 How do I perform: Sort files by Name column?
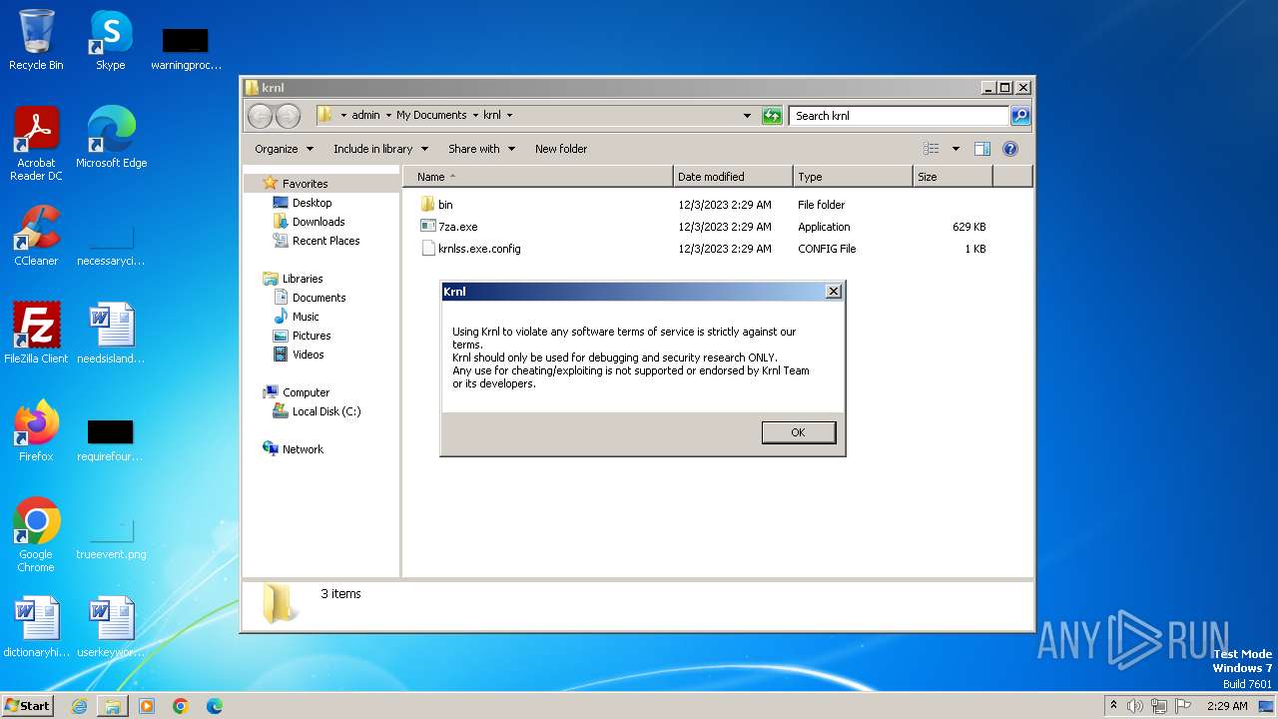click(538, 177)
